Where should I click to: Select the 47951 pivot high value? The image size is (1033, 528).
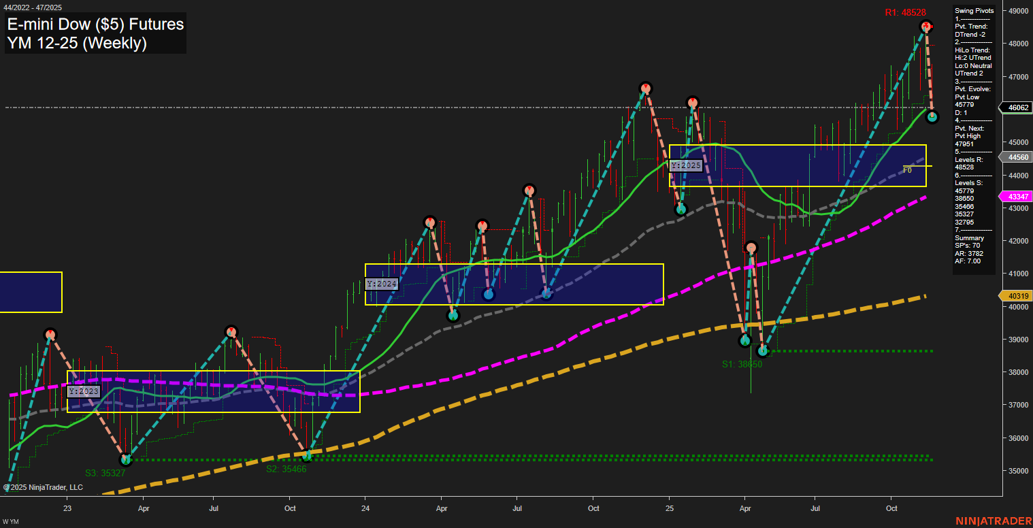(964, 144)
